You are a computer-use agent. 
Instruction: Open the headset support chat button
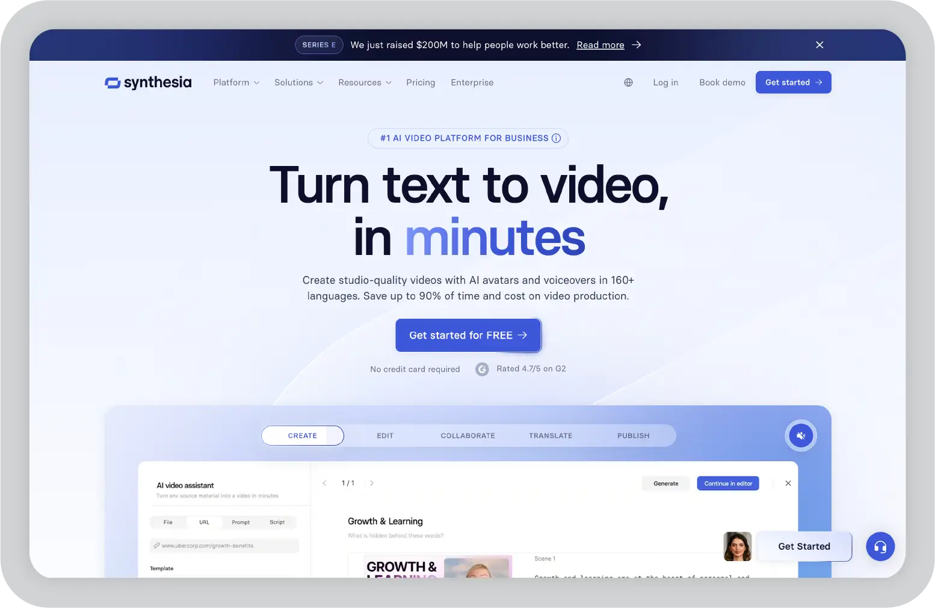click(x=880, y=547)
